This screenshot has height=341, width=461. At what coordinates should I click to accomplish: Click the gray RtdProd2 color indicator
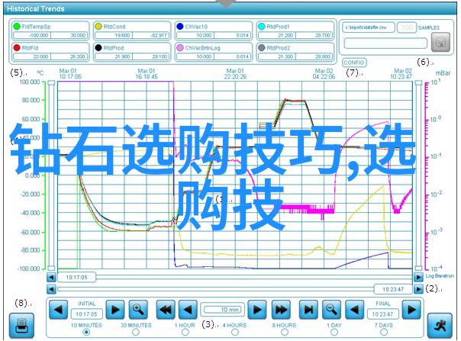tap(261, 47)
